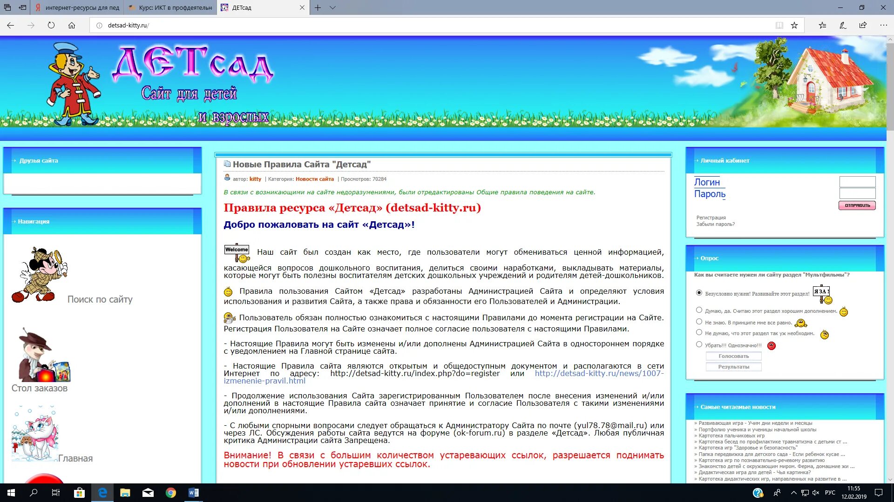Select 'Убрать!!! Однозначно!!!' poll option
The height and width of the screenshot is (502, 894).
(x=699, y=344)
